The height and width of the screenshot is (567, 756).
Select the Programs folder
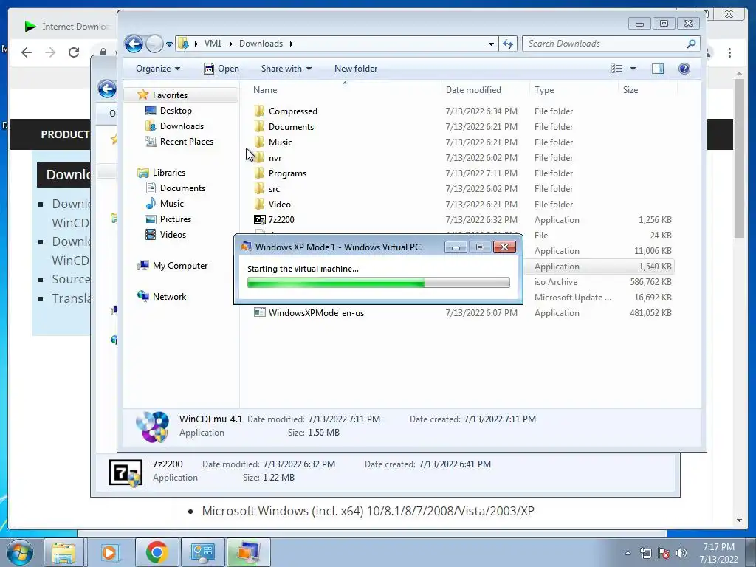pos(287,173)
